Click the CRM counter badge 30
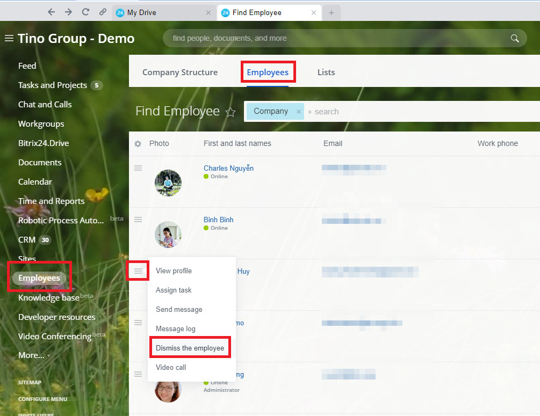 45,240
